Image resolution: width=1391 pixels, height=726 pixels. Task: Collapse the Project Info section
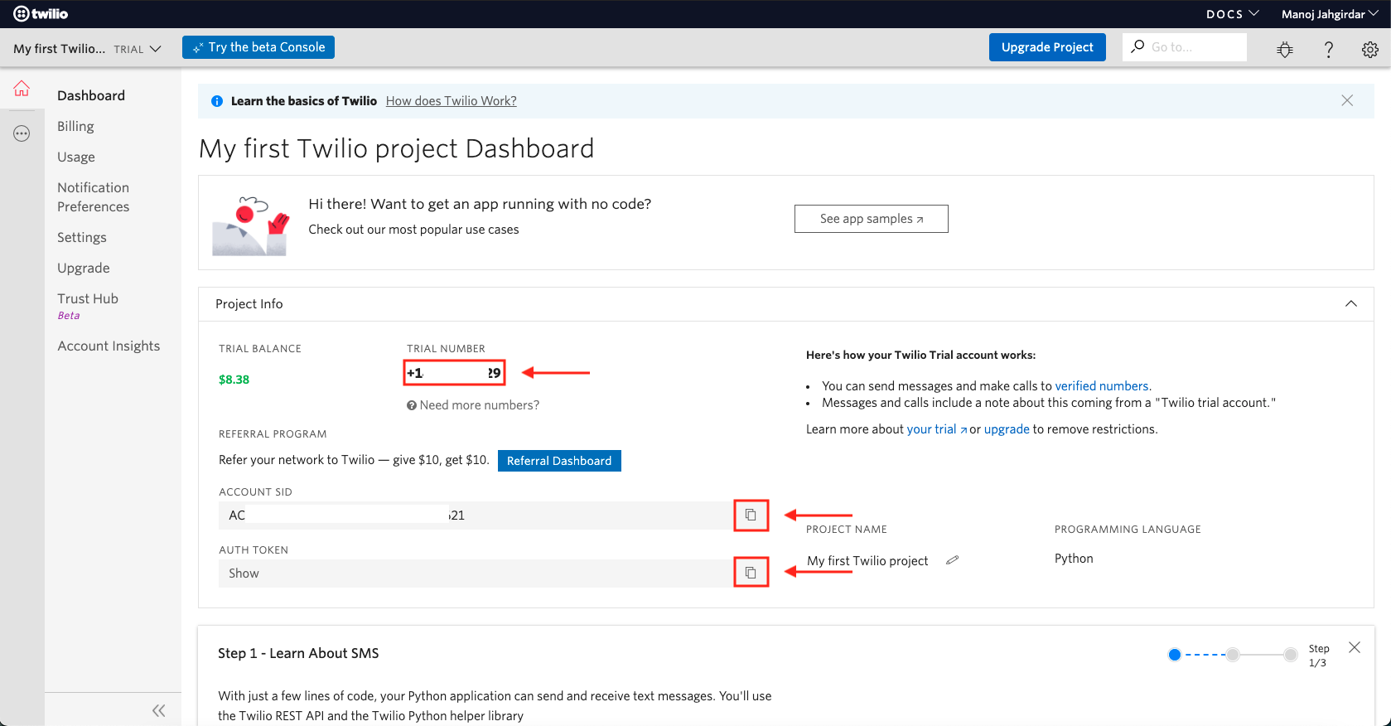1351,304
